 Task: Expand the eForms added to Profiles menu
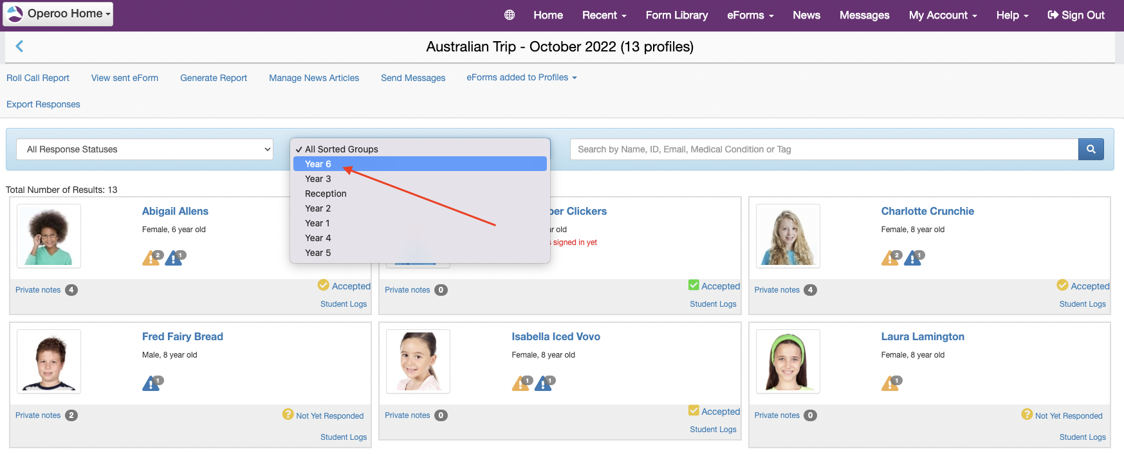(x=521, y=77)
